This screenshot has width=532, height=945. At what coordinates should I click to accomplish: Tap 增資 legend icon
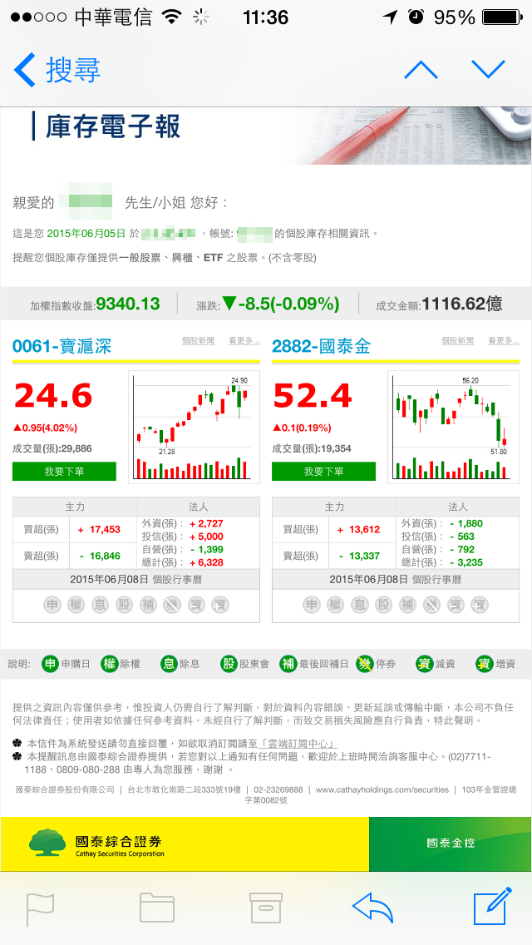[484, 664]
